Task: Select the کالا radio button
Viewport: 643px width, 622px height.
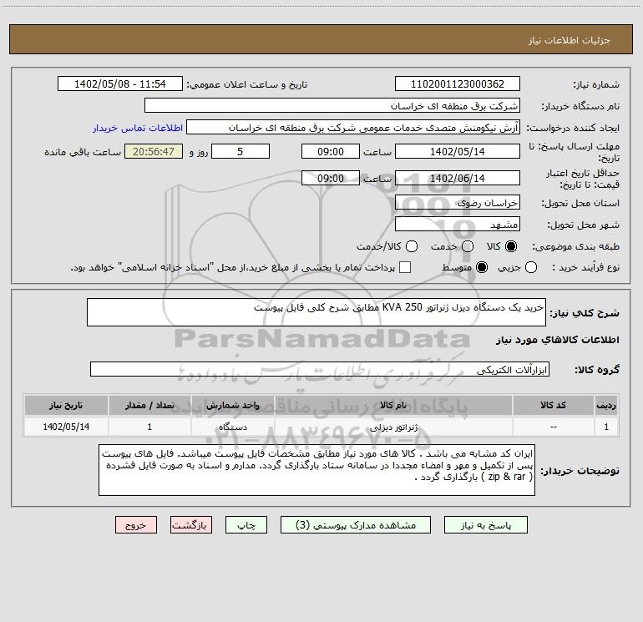Action: 511,246
